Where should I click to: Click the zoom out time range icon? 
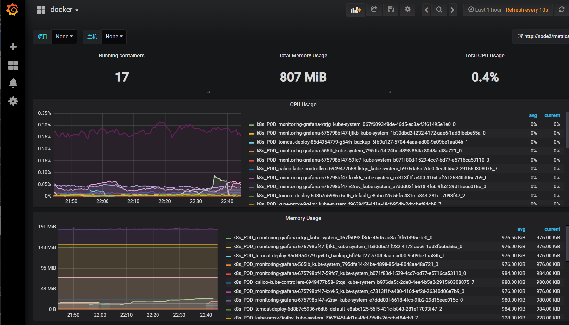[439, 10]
